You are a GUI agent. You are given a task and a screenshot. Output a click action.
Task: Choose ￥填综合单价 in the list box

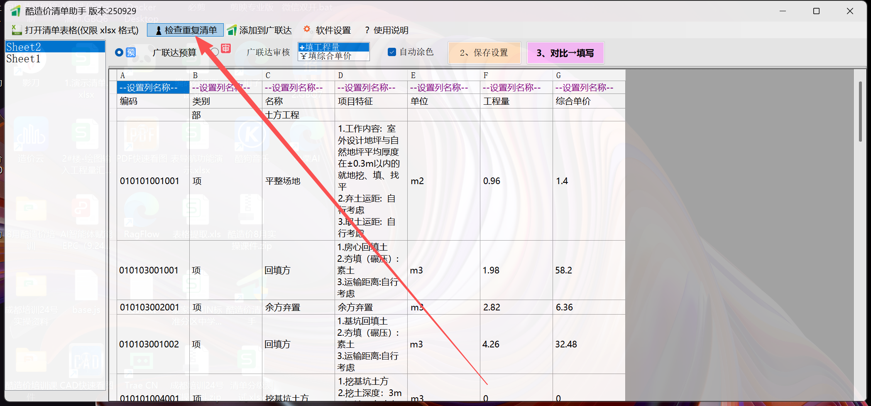[x=333, y=56]
